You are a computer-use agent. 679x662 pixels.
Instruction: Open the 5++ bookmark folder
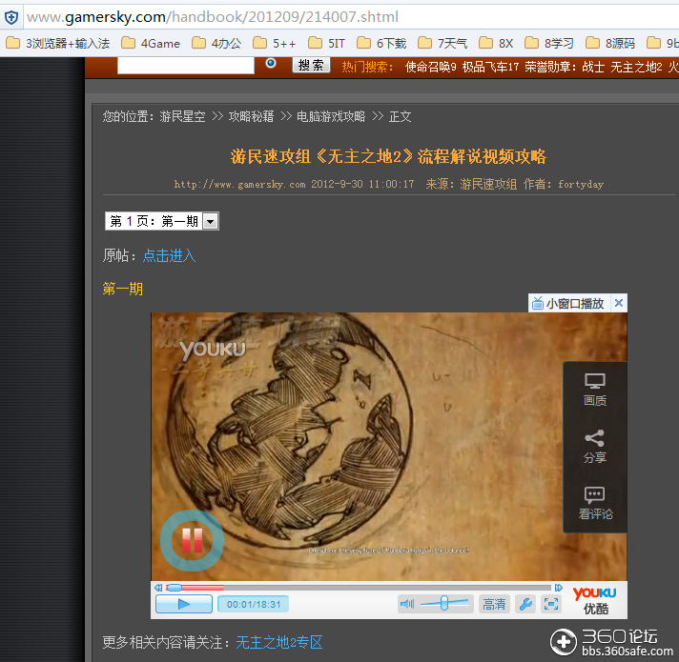pyautogui.click(x=274, y=43)
